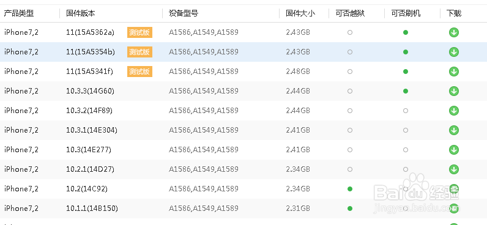487x225 pixels.
Task: Click the empty jailbreak circle for 10.3.1(14E304)
Action: [x=350, y=130]
